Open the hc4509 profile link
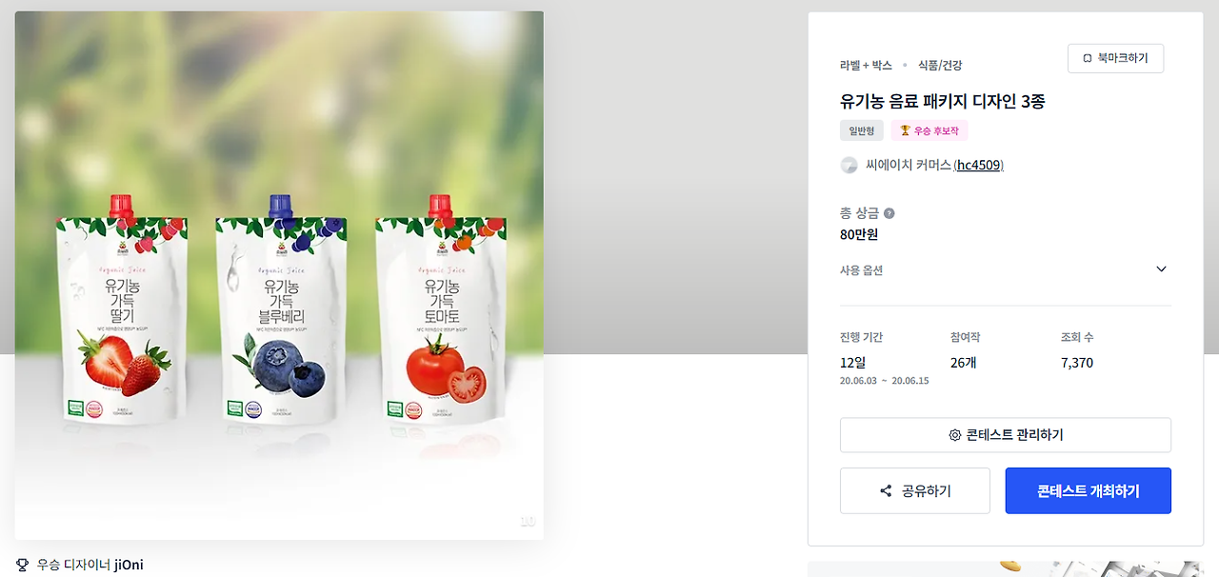The width and height of the screenshot is (1219, 577). [x=979, y=165]
